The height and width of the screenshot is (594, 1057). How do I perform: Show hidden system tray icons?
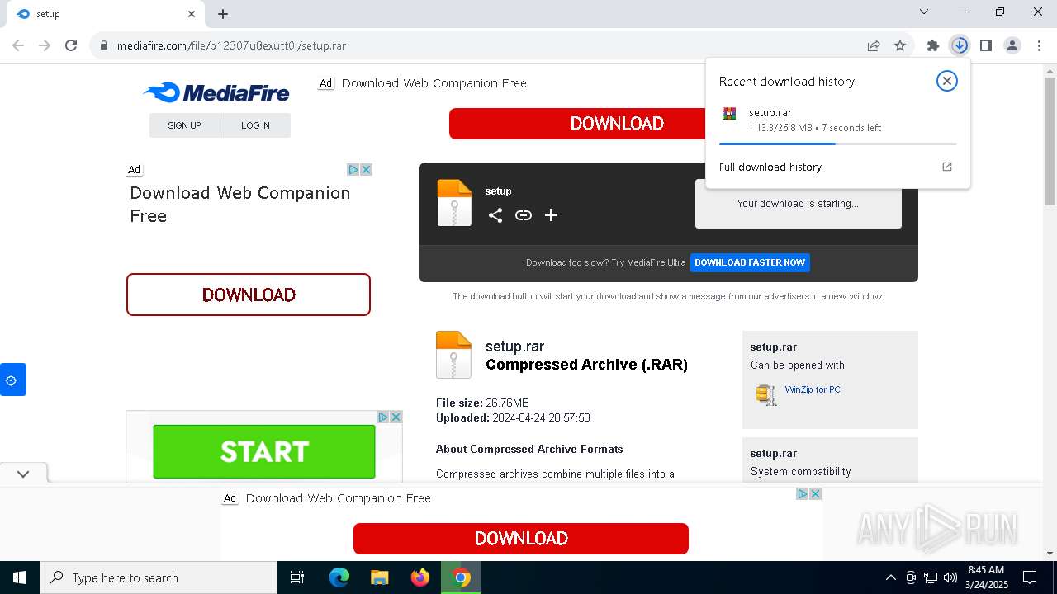[x=890, y=577]
